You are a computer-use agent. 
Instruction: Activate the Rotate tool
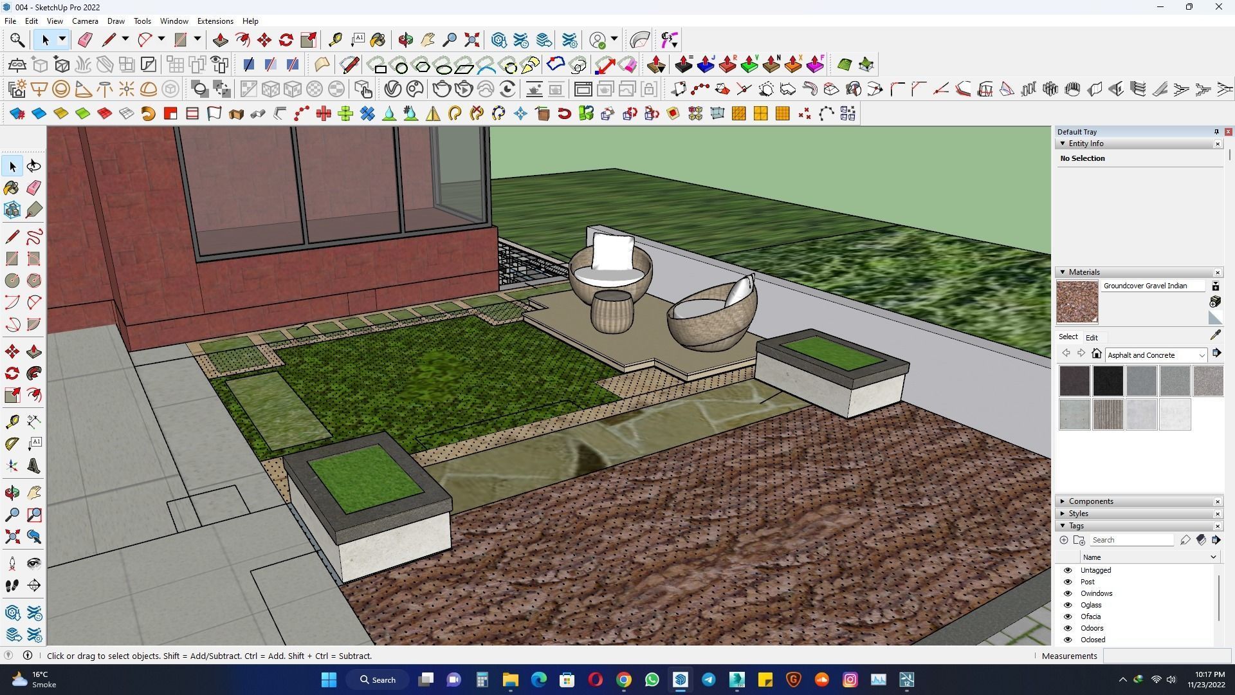tap(11, 373)
